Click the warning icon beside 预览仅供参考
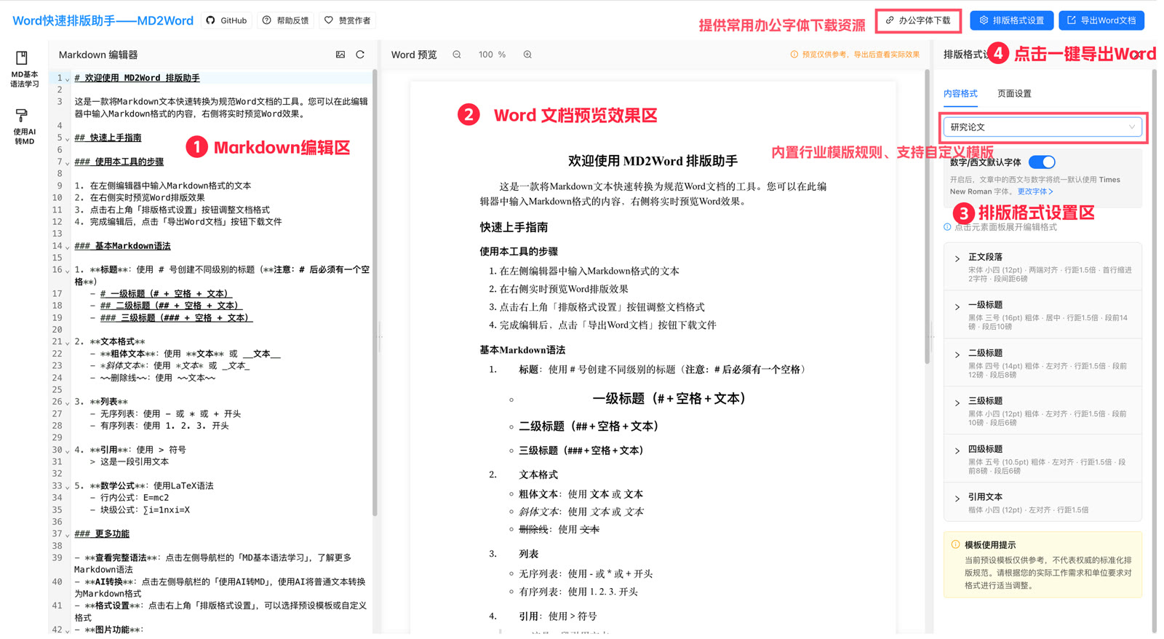 794,55
